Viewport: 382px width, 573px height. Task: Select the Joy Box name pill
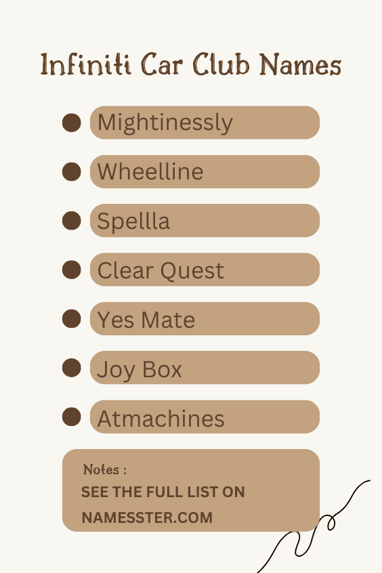point(205,367)
